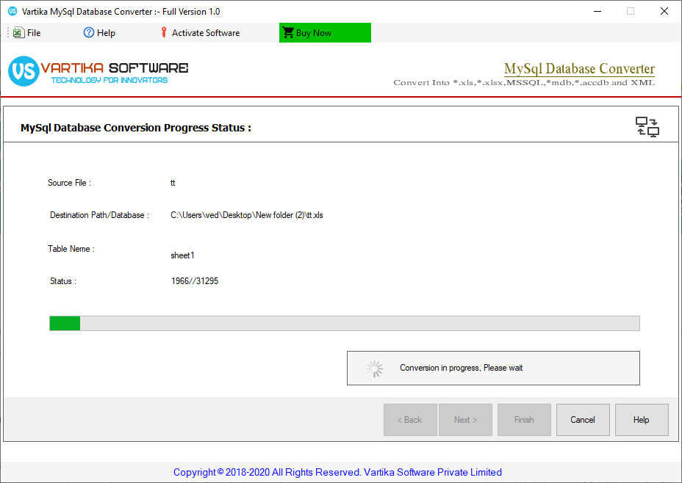
Task: Click the green conversion progress bar
Action: click(x=345, y=323)
